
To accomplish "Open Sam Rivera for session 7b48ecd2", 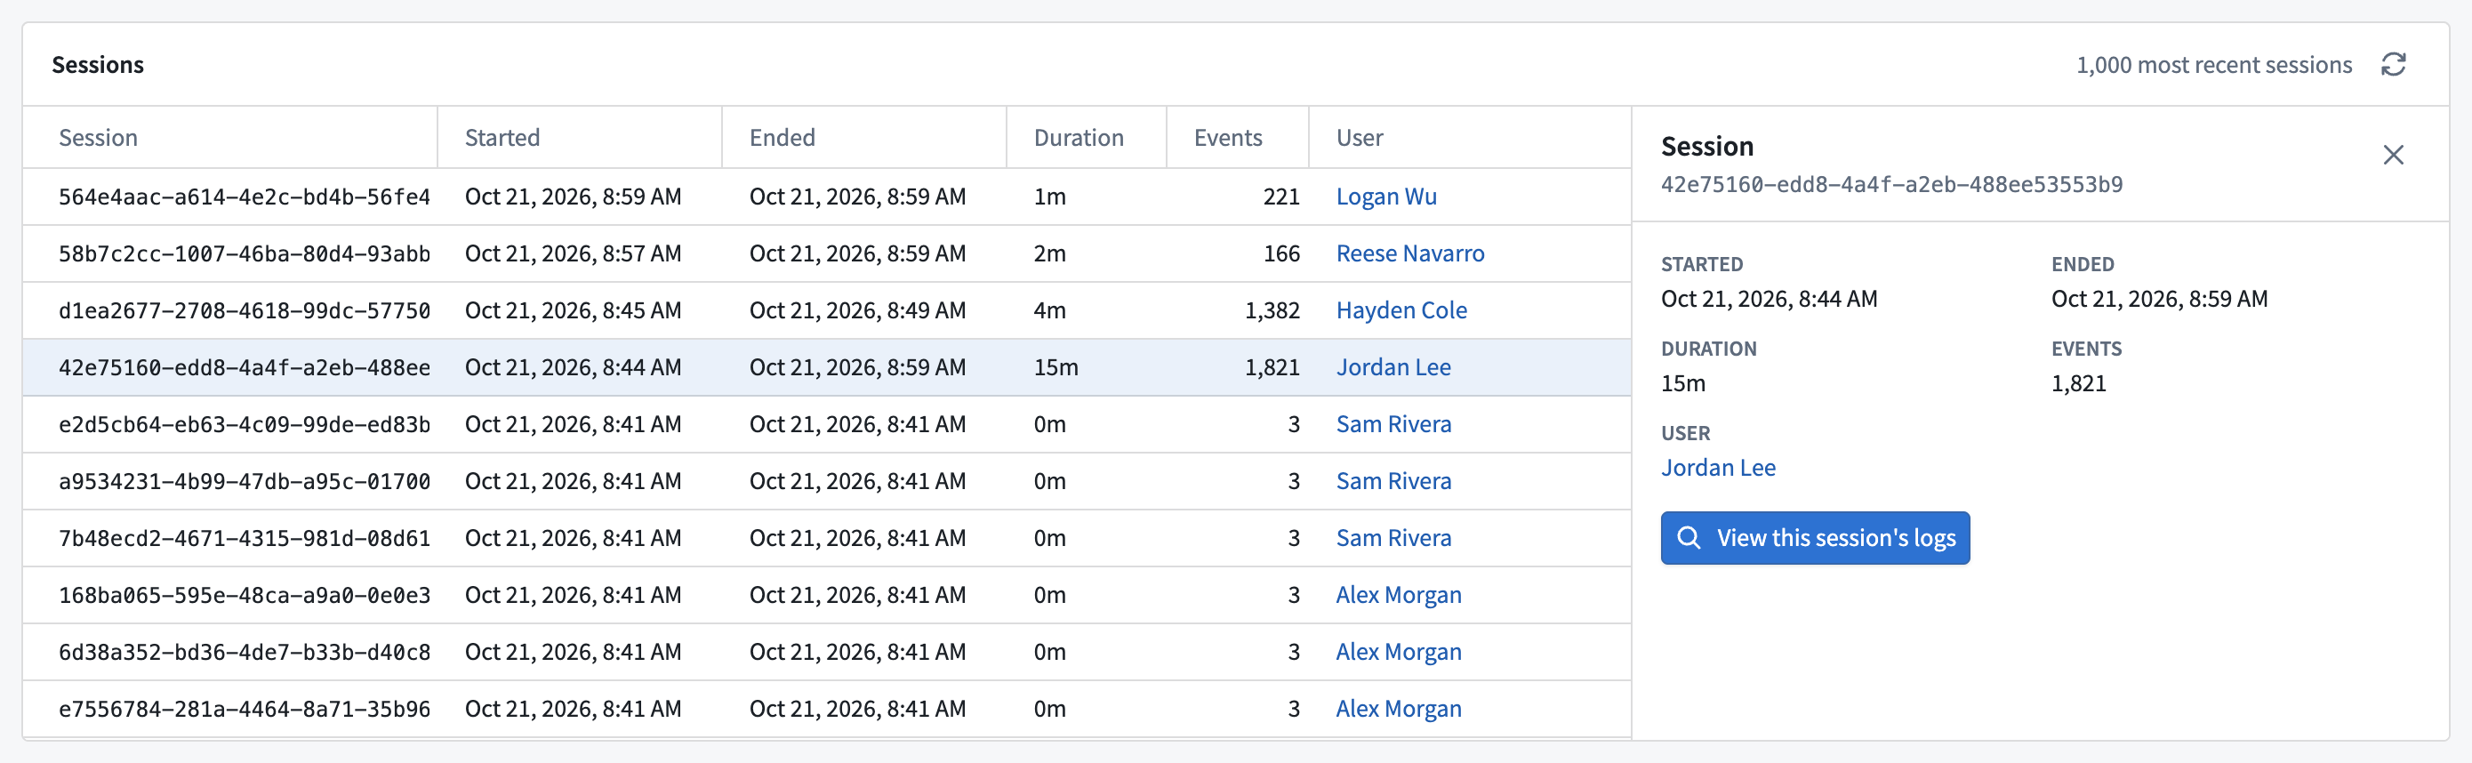I will (x=1393, y=538).
